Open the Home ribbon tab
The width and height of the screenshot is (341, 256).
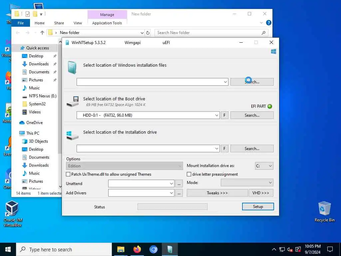tap(40, 23)
